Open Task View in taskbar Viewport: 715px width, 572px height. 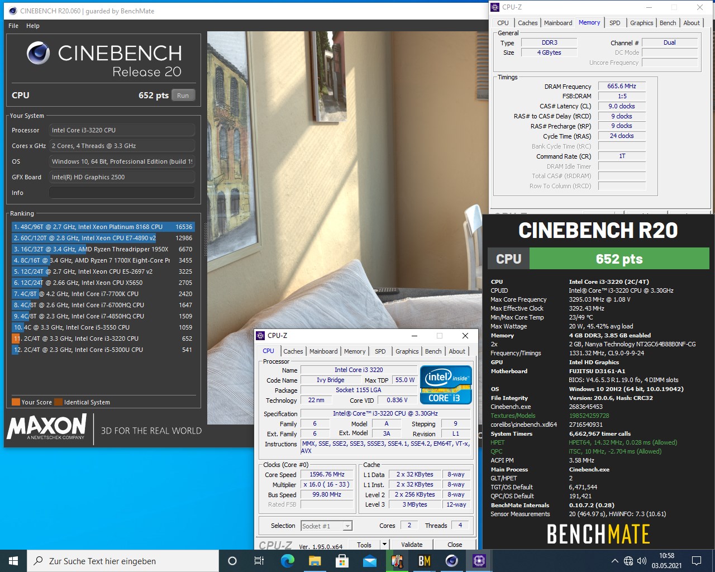pyautogui.click(x=259, y=561)
